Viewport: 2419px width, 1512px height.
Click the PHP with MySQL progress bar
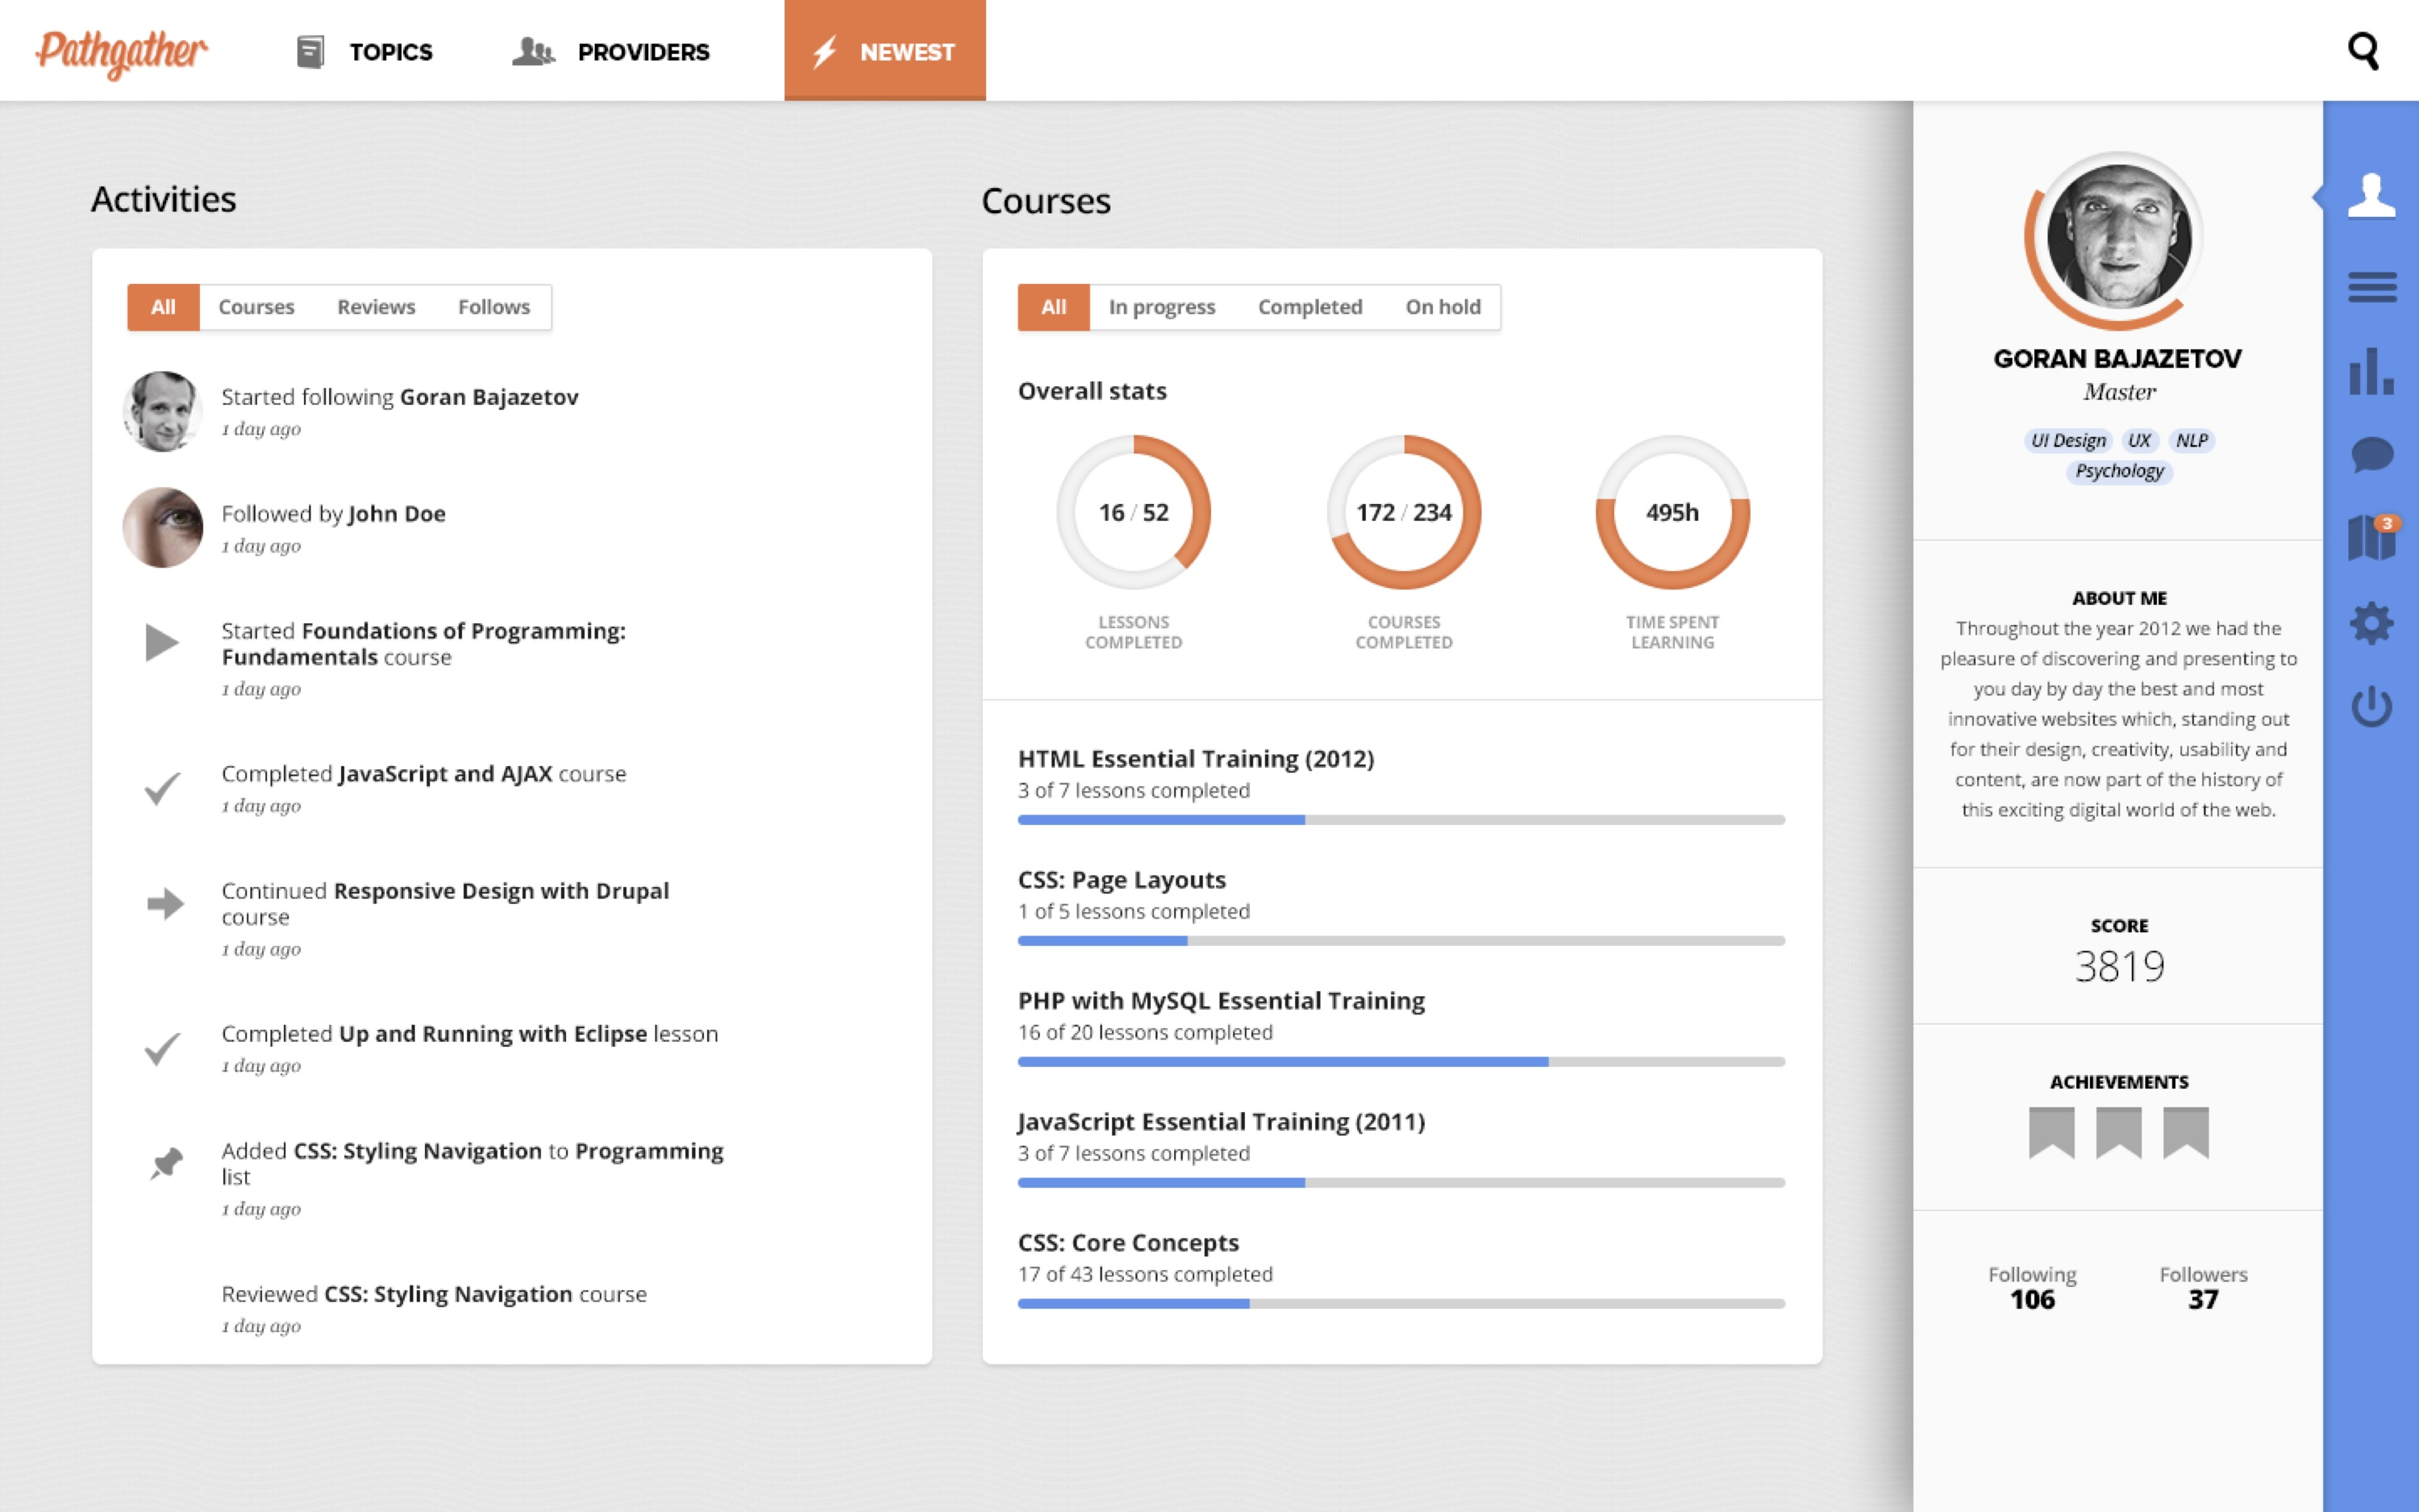pyautogui.click(x=1401, y=1062)
